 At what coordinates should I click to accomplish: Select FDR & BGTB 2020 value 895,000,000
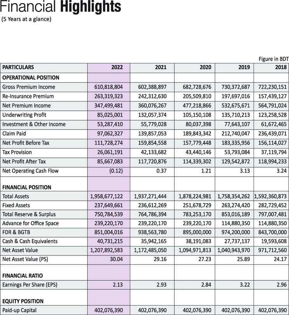point(197,232)
